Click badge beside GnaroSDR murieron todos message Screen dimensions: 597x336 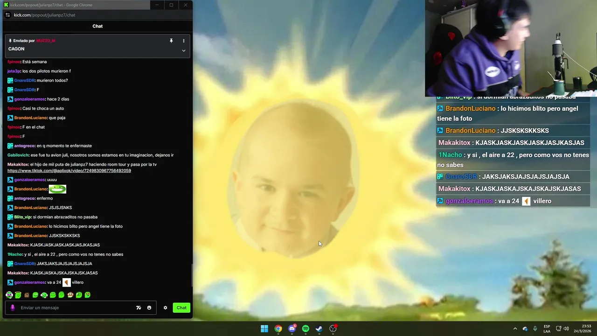click(x=10, y=80)
